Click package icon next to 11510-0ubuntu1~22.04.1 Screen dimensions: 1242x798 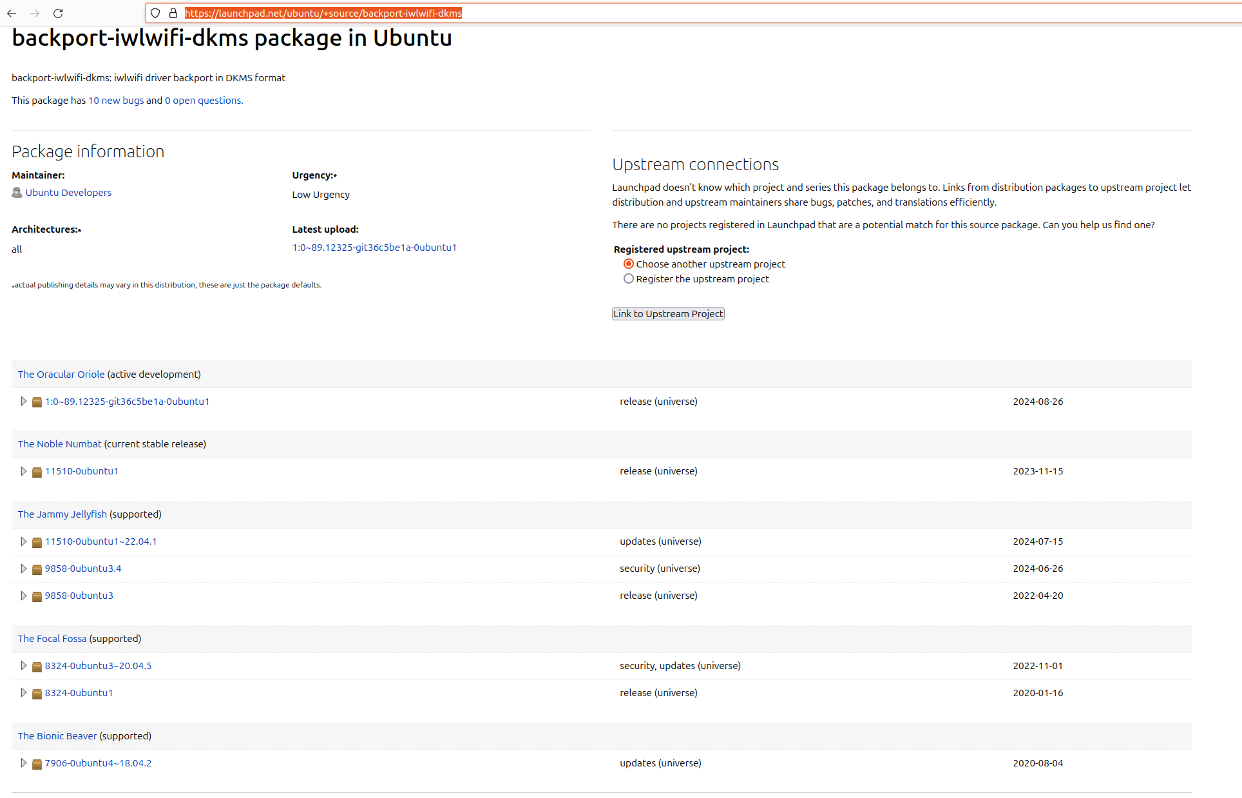(37, 542)
